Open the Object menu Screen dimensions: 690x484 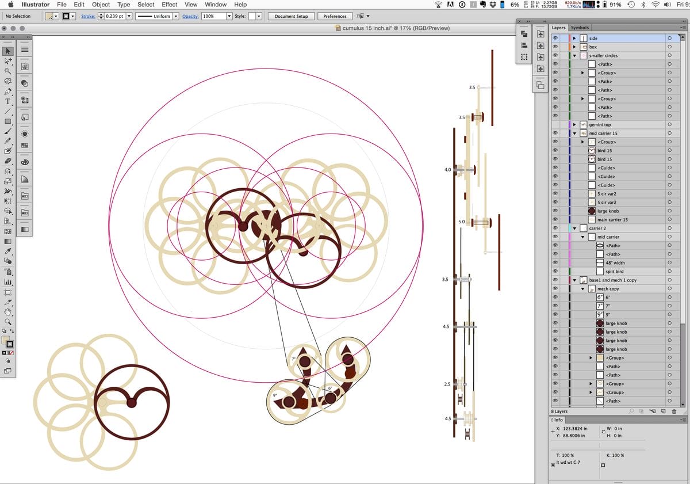(x=101, y=5)
